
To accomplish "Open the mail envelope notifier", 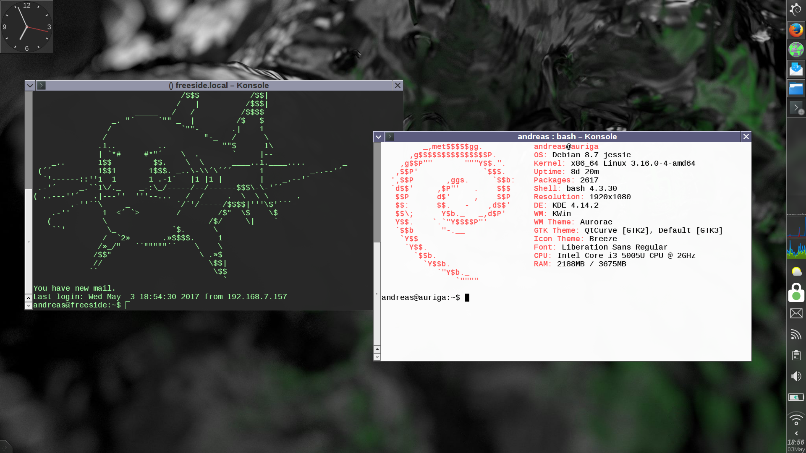I will click(796, 313).
